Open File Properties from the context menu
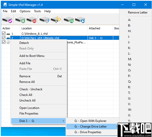The image size is (152, 137). pyautogui.click(x=39, y=114)
